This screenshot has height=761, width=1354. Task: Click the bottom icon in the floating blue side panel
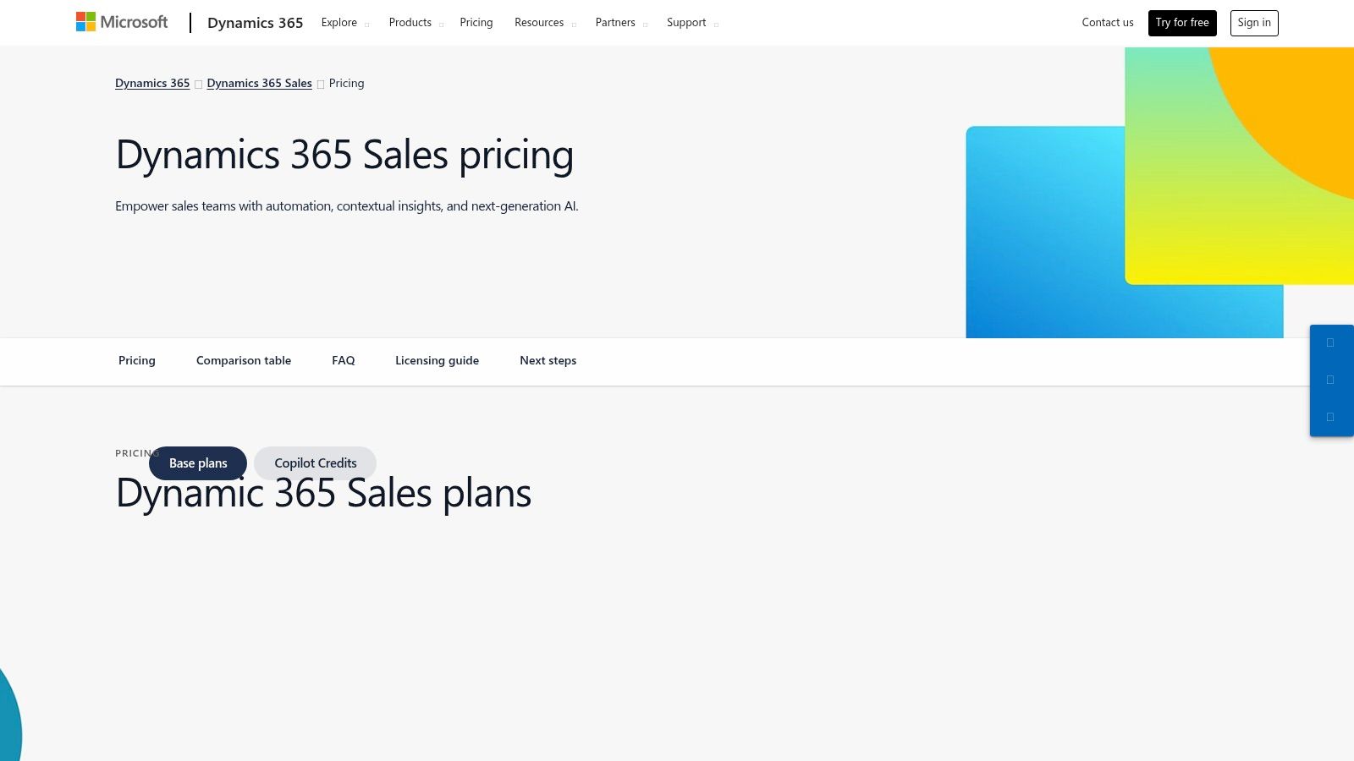[1330, 418]
